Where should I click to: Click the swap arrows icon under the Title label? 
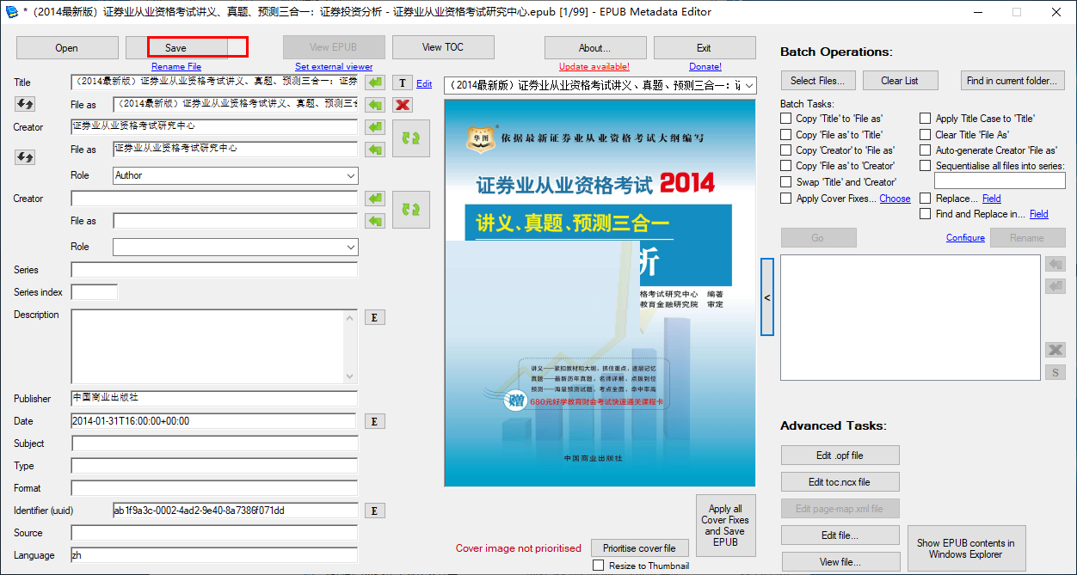[25, 104]
